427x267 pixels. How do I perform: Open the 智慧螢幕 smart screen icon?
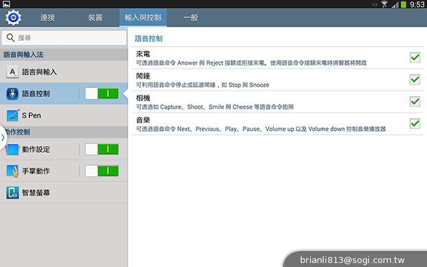12,193
